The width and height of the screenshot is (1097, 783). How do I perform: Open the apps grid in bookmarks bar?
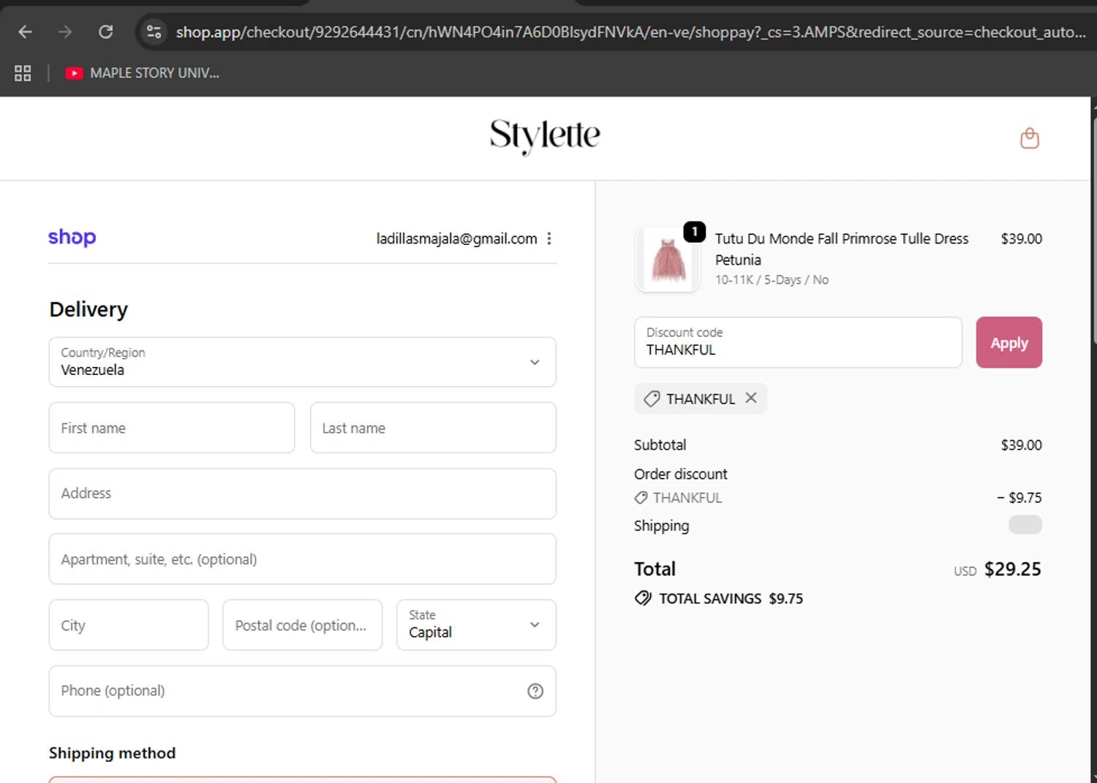(23, 73)
